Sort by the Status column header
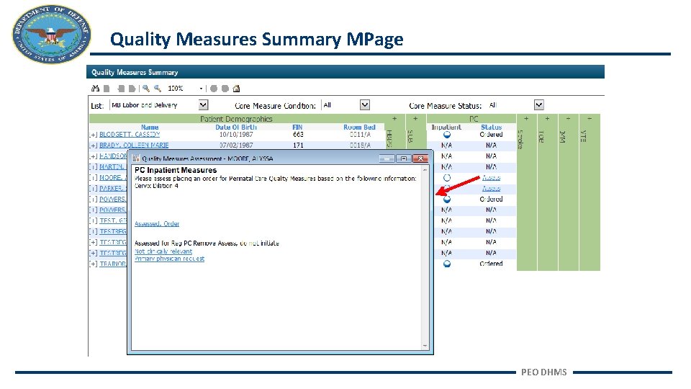Screen dimensions: 691x389 492,127
